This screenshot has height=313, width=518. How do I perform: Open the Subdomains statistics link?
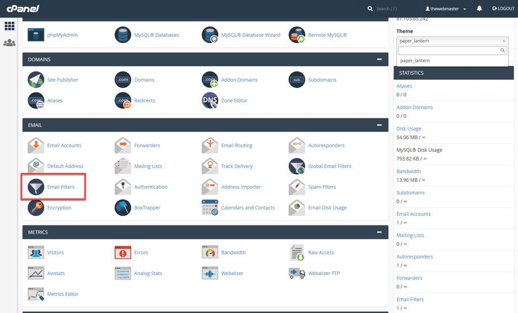(410, 193)
